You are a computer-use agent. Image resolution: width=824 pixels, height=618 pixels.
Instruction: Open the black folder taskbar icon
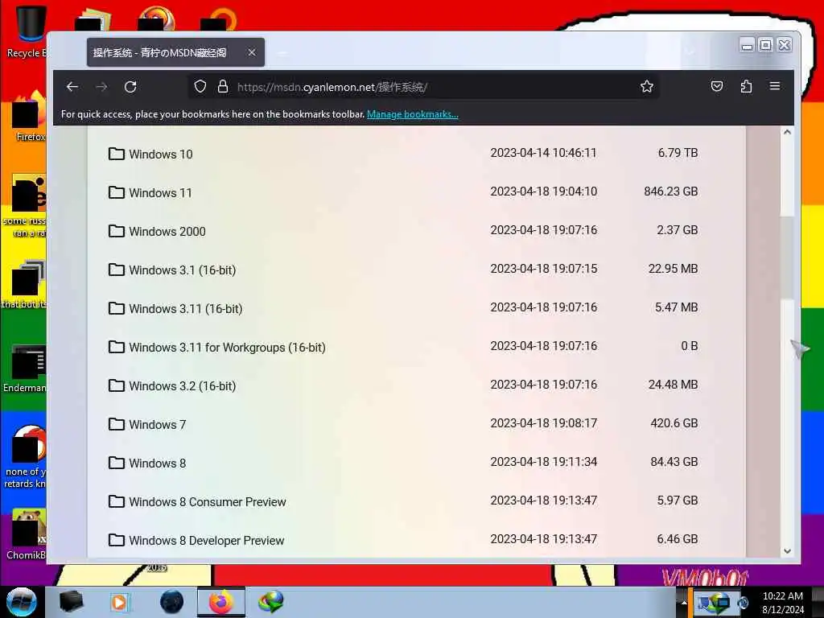71,602
